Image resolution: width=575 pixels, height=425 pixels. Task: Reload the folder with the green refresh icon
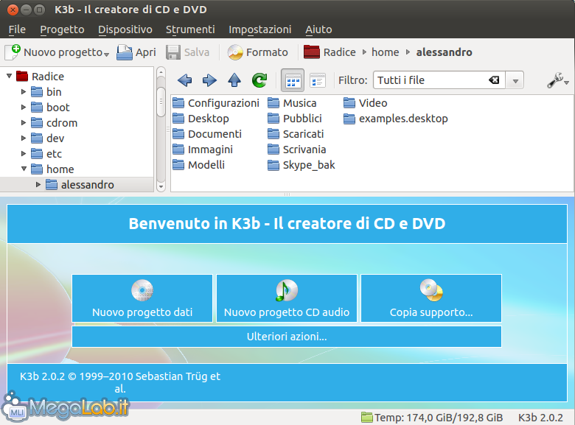259,80
